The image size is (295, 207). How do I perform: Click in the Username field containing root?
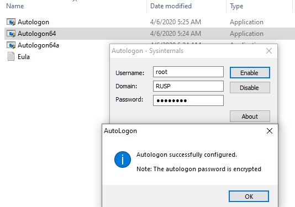[188, 72]
